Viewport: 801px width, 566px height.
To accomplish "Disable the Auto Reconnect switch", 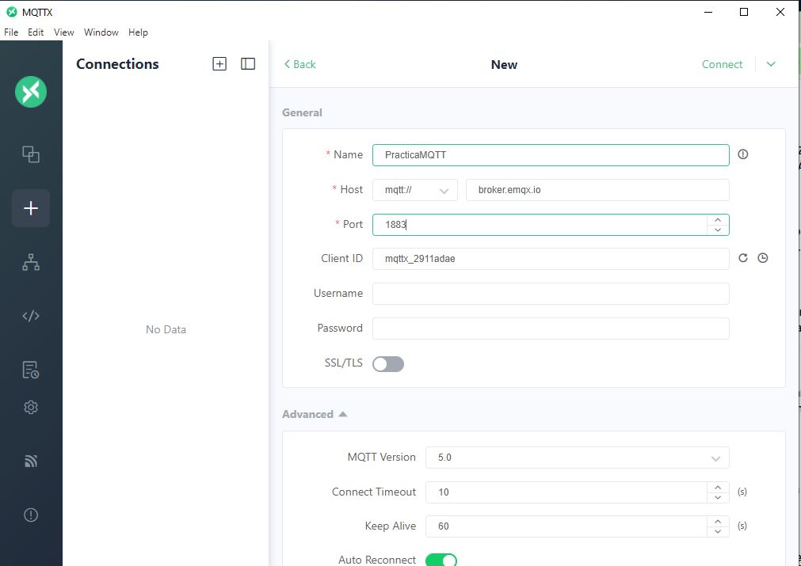I will 441,560.
